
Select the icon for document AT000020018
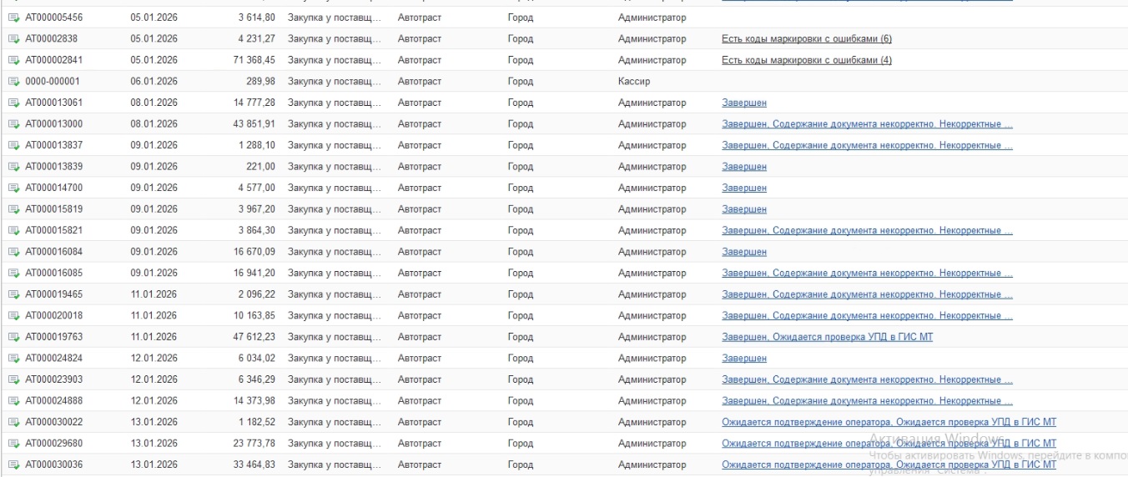pyautogui.click(x=13, y=316)
